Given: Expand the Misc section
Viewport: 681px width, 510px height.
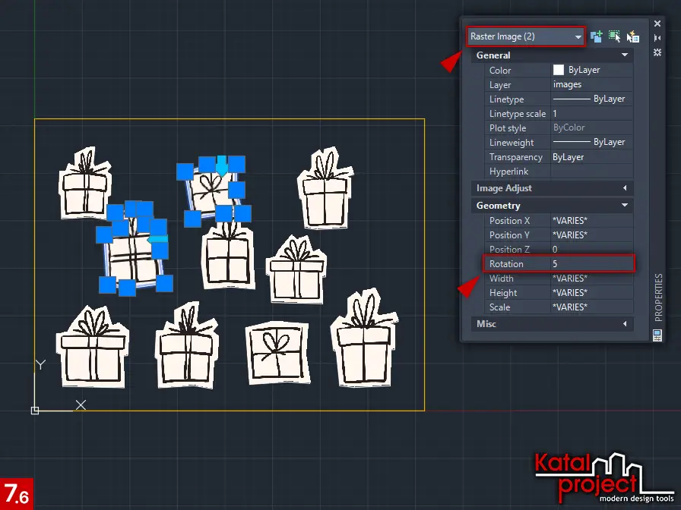Looking at the screenshot, I should tap(625, 324).
